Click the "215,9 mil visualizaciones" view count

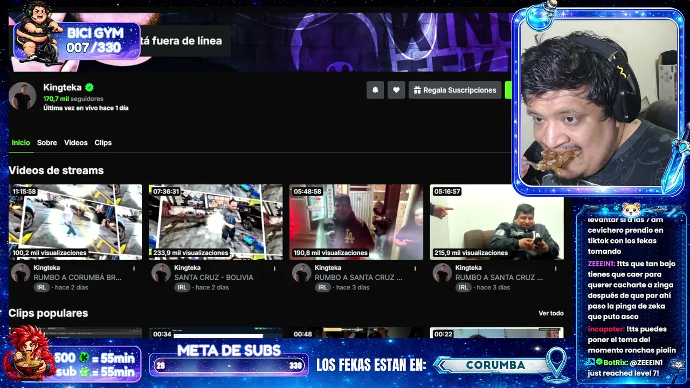pyautogui.click(x=471, y=253)
